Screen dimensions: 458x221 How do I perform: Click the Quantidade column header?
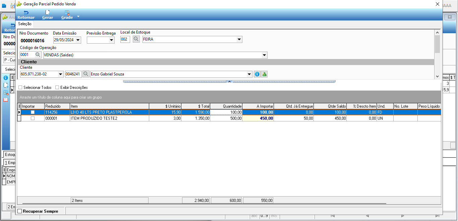click(226, 106)
